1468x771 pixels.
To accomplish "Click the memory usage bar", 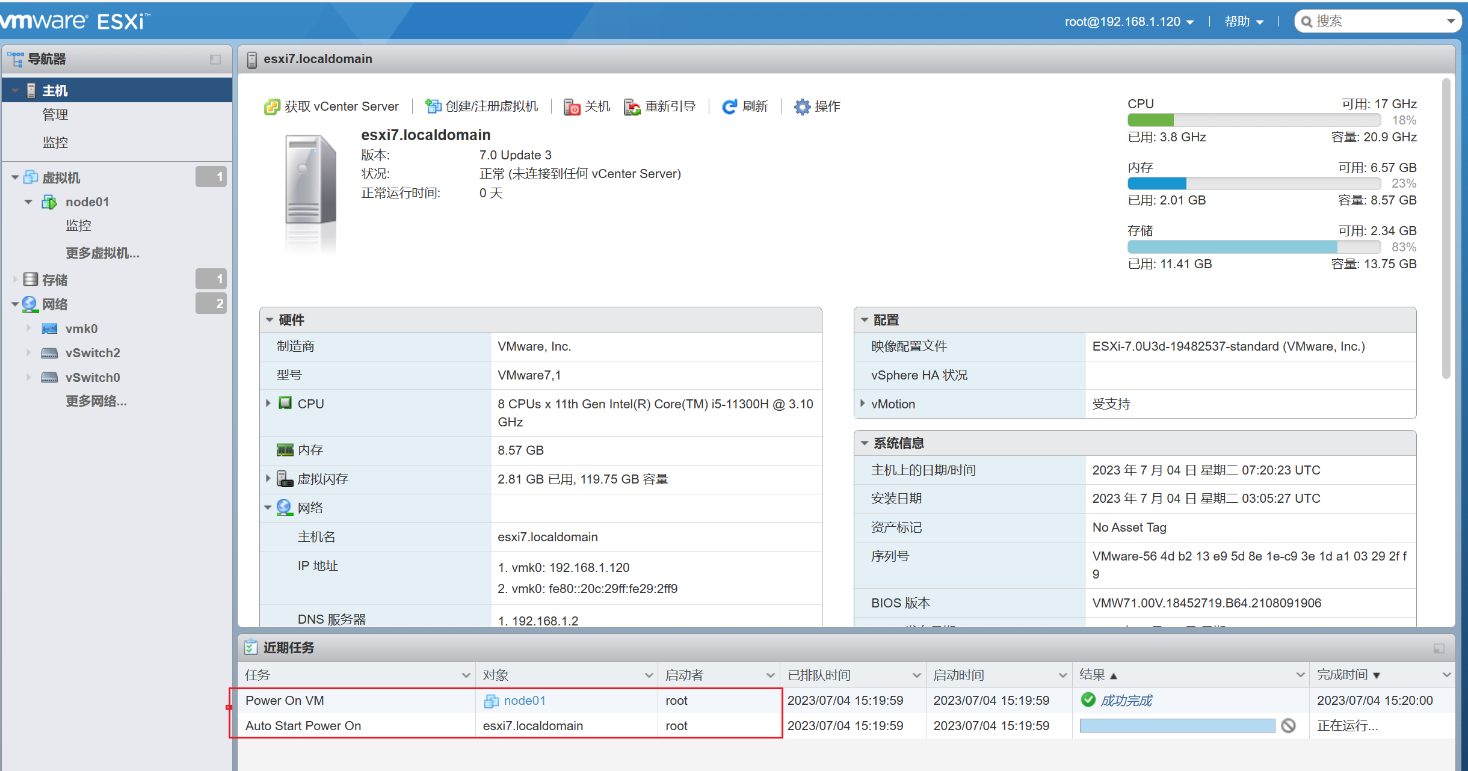I will [x=1254, y=183].
